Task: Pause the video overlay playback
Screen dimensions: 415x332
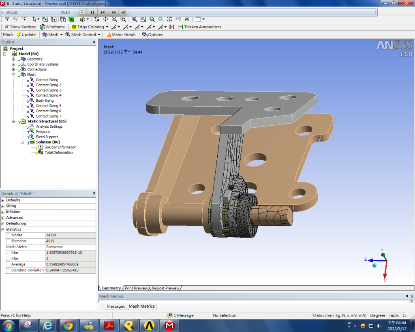Action: [x=92, y=12]
